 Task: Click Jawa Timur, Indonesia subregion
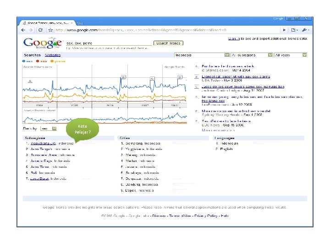[49, 167]
